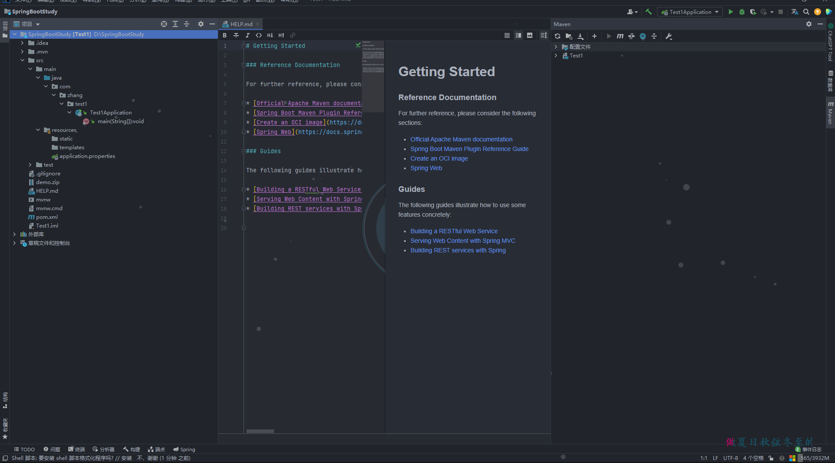Expand the .mvn folder

(23, 51)
